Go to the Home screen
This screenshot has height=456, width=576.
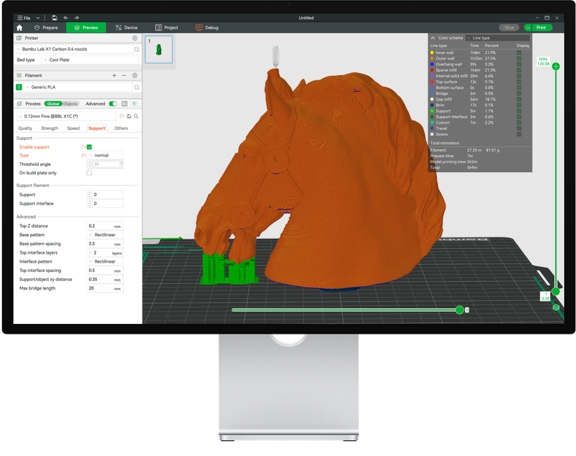coord(20,27)
